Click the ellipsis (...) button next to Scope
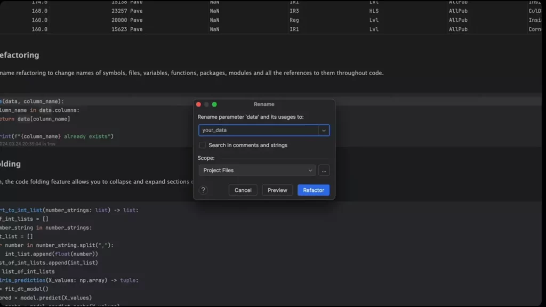The width and height of the screenshot is (546, 307). (324, 170)
